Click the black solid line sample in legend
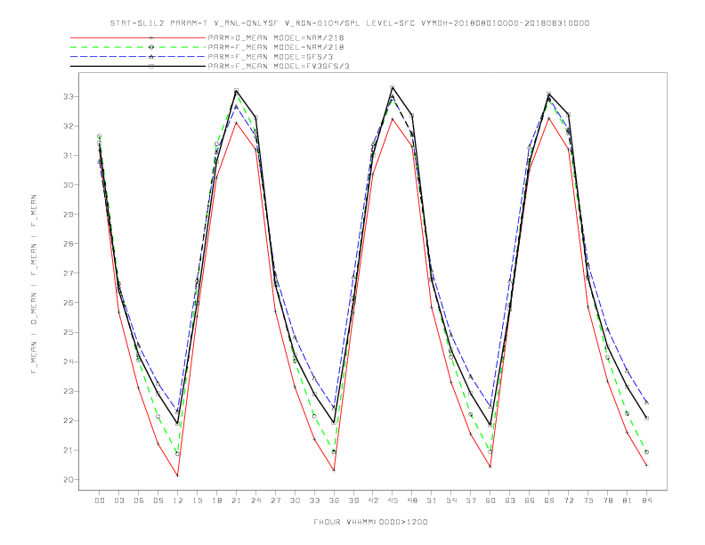The width and height of the screenshot is (705, 545). click(x=138, y=66)
